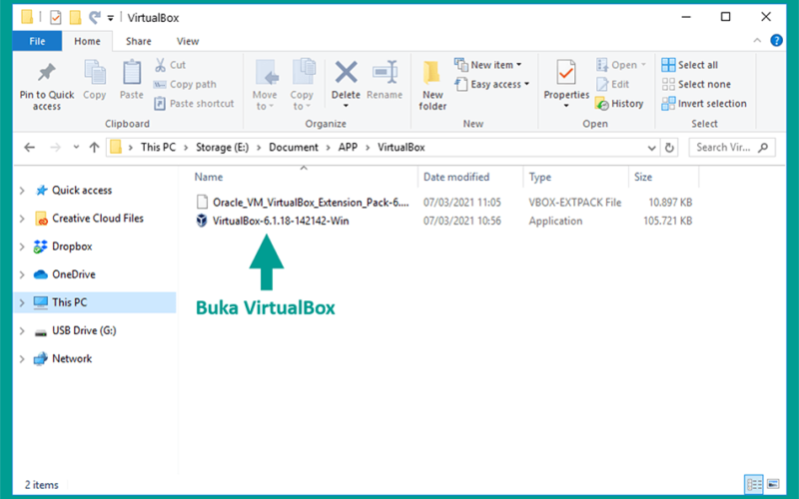The image size is (799, 499).
Task: Switch to the Home tab
Action: coord(87,41)
